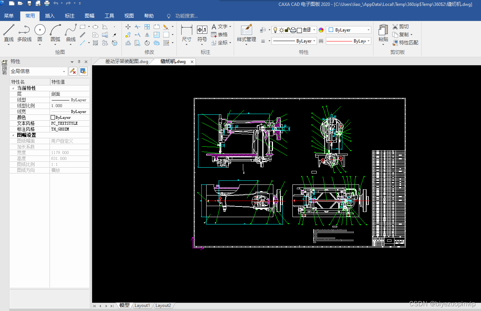Click the color wheel icon in 特性

coord(321,30)
